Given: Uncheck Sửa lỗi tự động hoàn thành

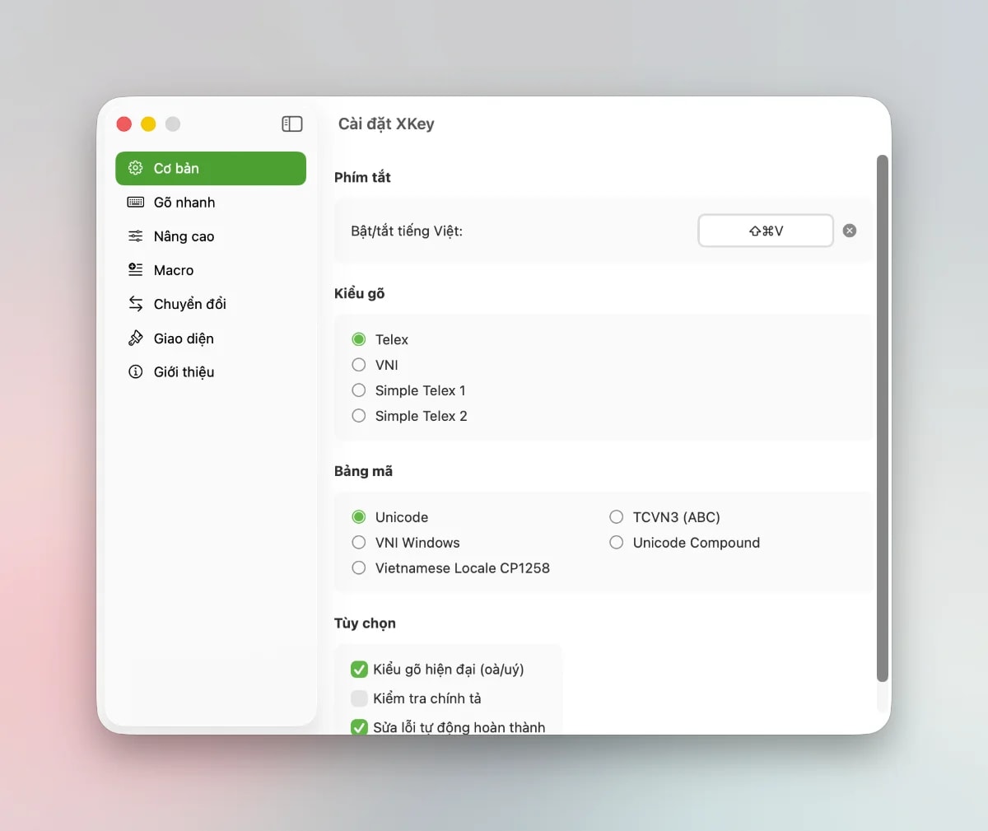Looking at the screenshot, I should click(359, 727).
